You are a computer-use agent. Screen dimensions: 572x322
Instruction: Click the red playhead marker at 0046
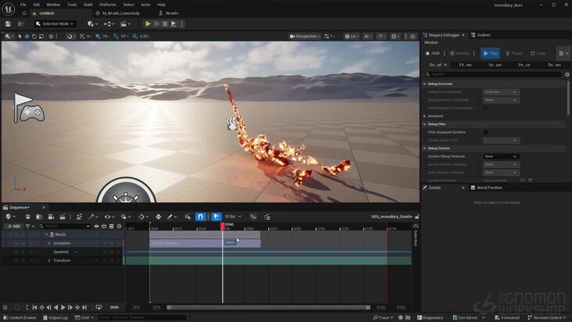point(223,227)
